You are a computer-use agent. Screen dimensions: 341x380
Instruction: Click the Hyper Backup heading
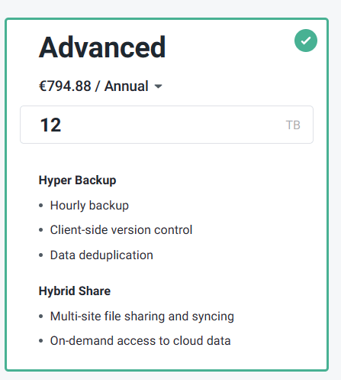77,180
